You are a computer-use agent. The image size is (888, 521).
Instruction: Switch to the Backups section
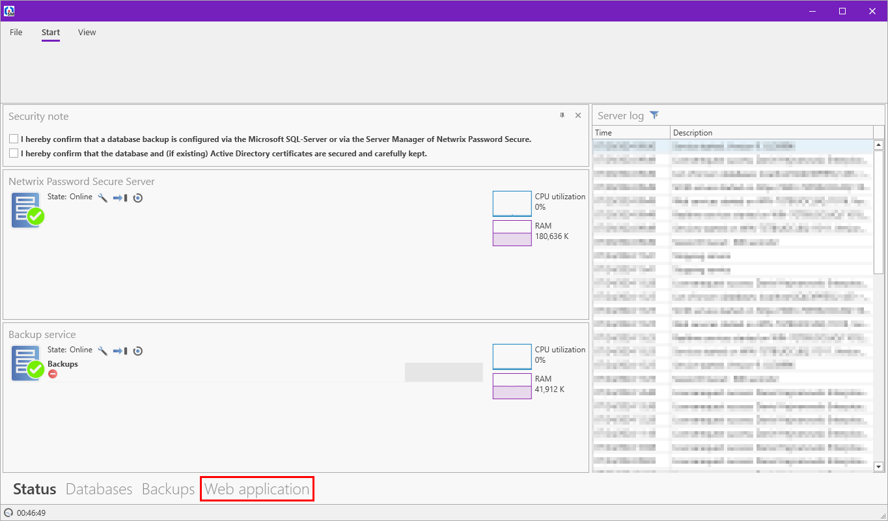(x=168, y=489)
